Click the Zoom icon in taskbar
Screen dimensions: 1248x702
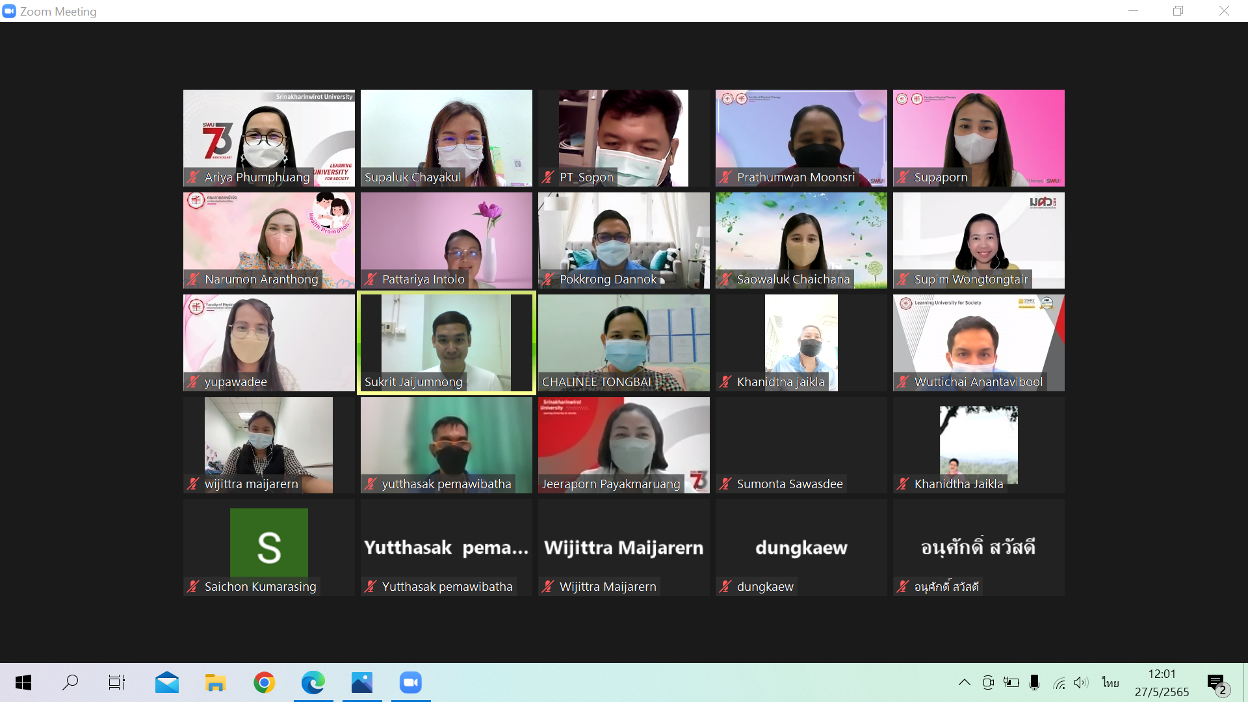click(411, 682)
